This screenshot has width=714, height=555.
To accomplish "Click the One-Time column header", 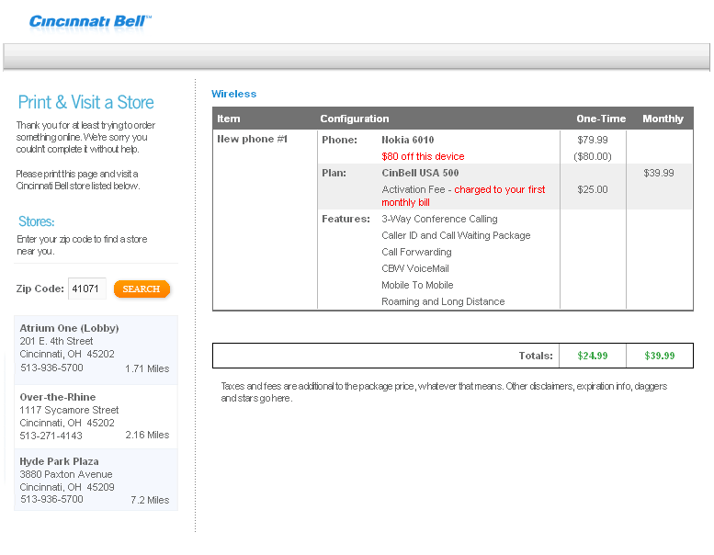I will point(601,119).
